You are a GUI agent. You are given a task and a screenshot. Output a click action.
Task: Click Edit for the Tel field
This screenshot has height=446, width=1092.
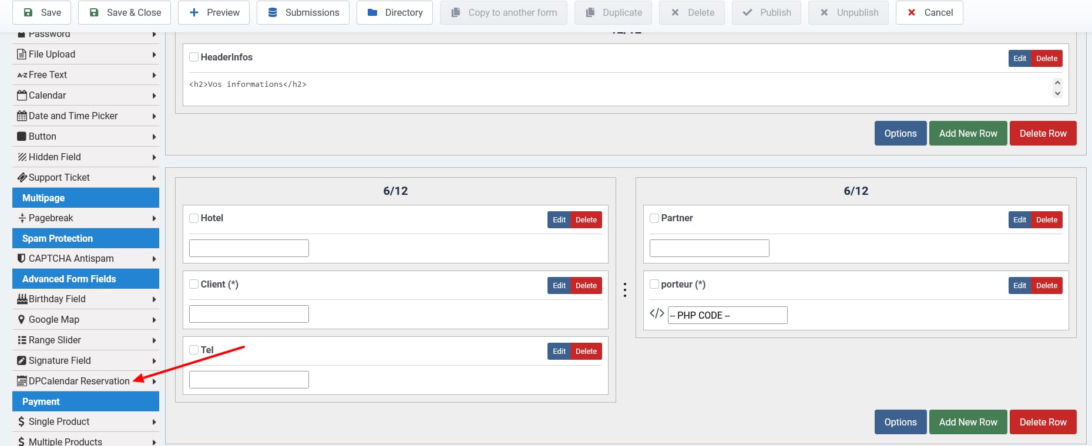click(x=559, y=351)
